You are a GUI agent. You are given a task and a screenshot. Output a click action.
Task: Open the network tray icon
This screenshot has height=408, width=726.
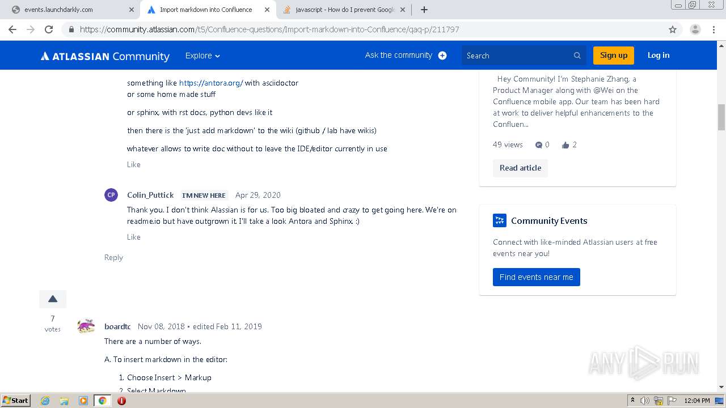point(659,401)
